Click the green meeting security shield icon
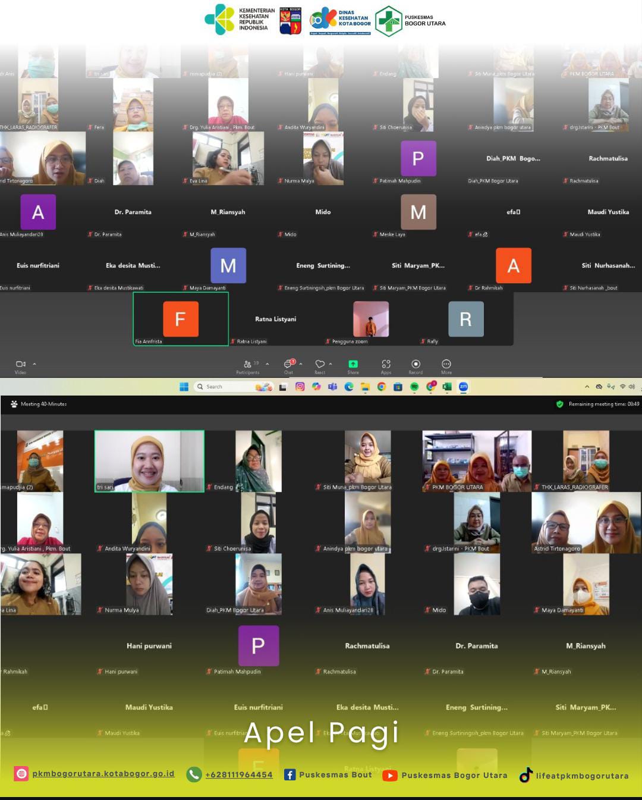Image resolution: width=642 pixels, height=800 pixels. coord(559,404)
